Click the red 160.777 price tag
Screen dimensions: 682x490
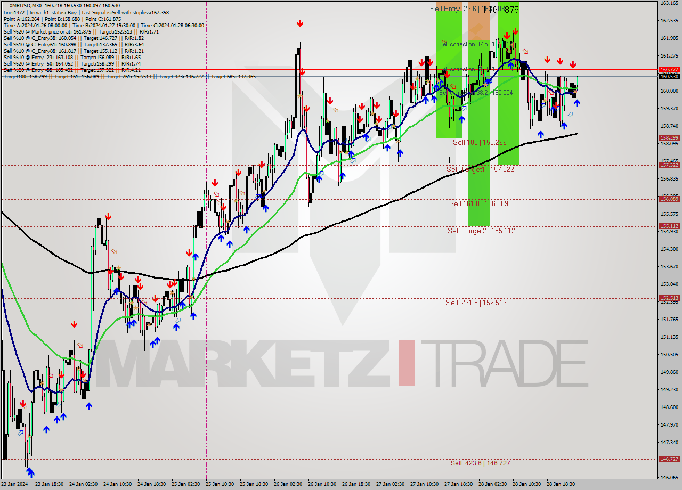point(669,70)
